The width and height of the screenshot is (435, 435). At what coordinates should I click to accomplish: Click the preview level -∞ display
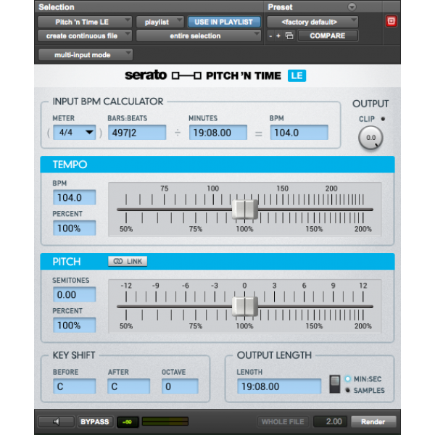(128, 422)
